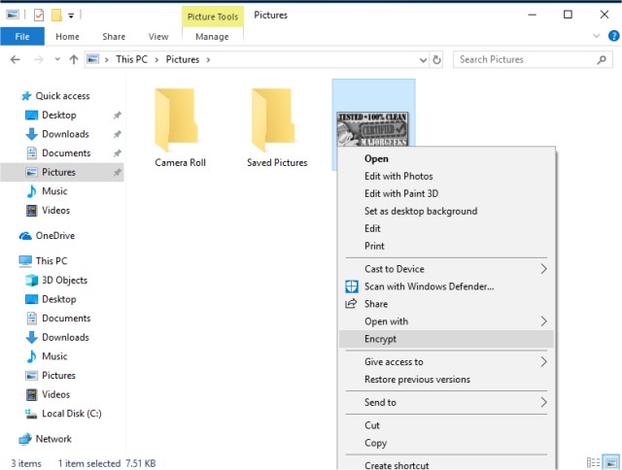Switch to large thumbnails view

[609, 463]
